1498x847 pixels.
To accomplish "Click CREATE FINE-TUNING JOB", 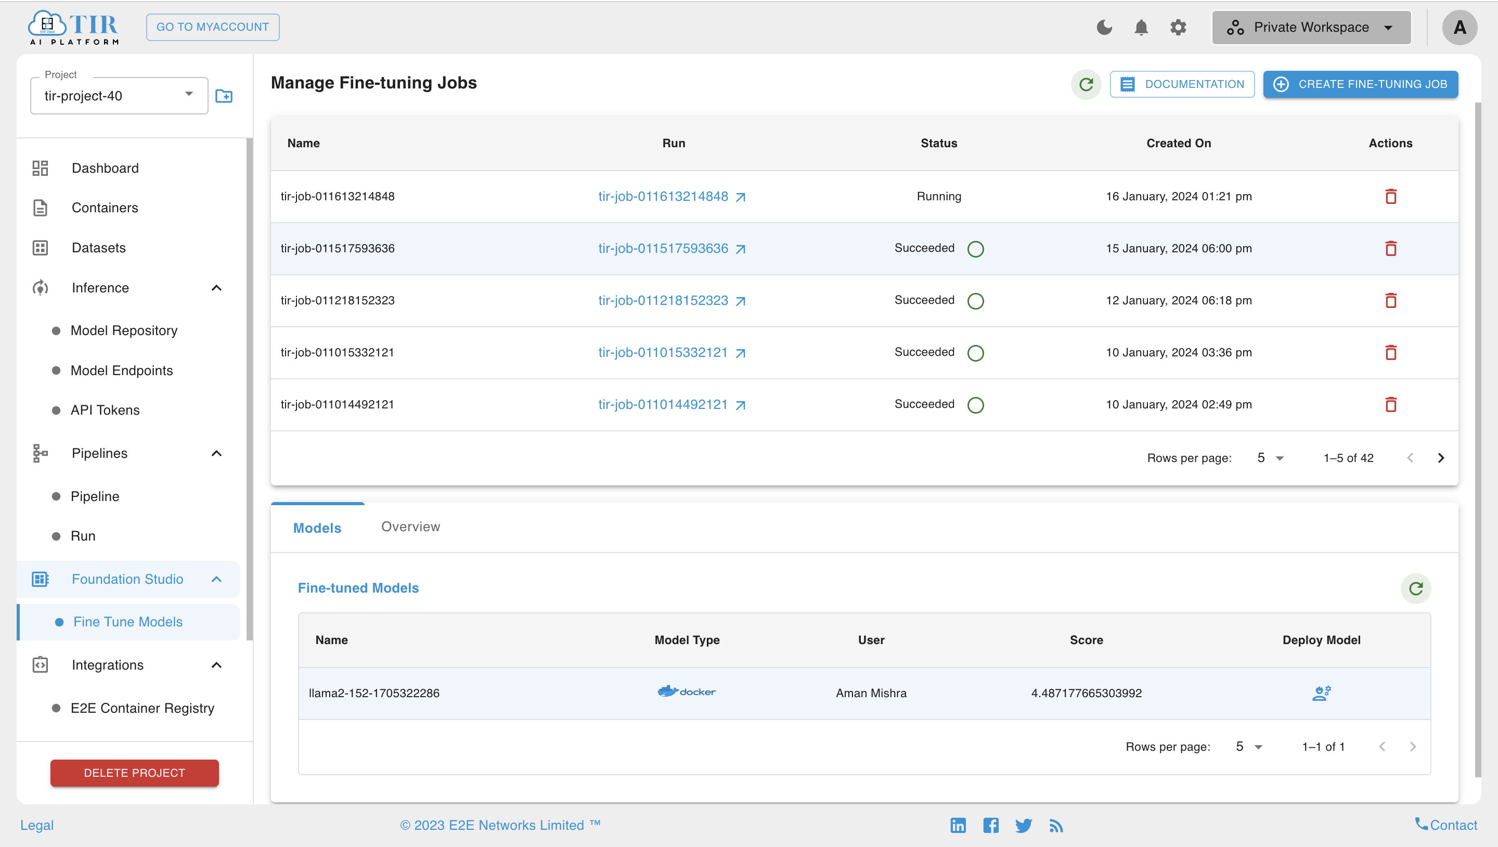I will point(1360,84).
